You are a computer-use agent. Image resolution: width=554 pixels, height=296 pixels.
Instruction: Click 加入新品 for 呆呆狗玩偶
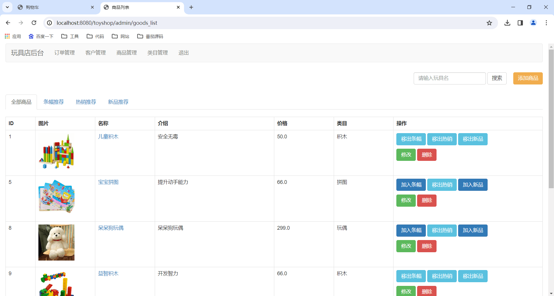[x=473, y=231]
